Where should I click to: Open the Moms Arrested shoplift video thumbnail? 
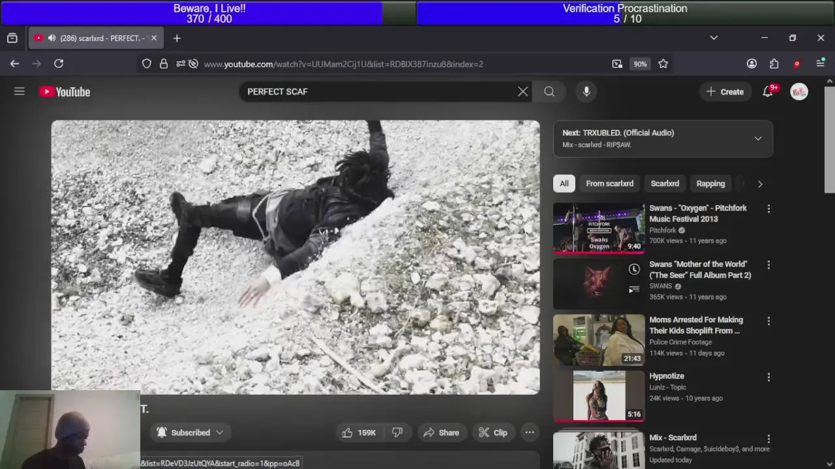point(599,340)
